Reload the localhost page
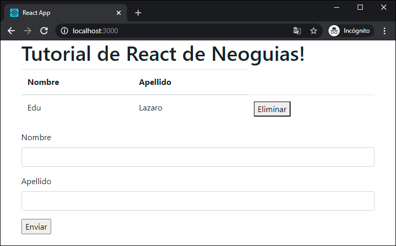Viewport: 396px width, 246px height. point(44,31)
